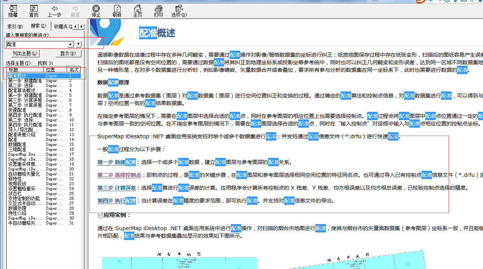This screenshot has height=269, width=483.
Task: Expand the search keyword history dropdown arrow
Action: pyautogui.click(x=71, y=44)
